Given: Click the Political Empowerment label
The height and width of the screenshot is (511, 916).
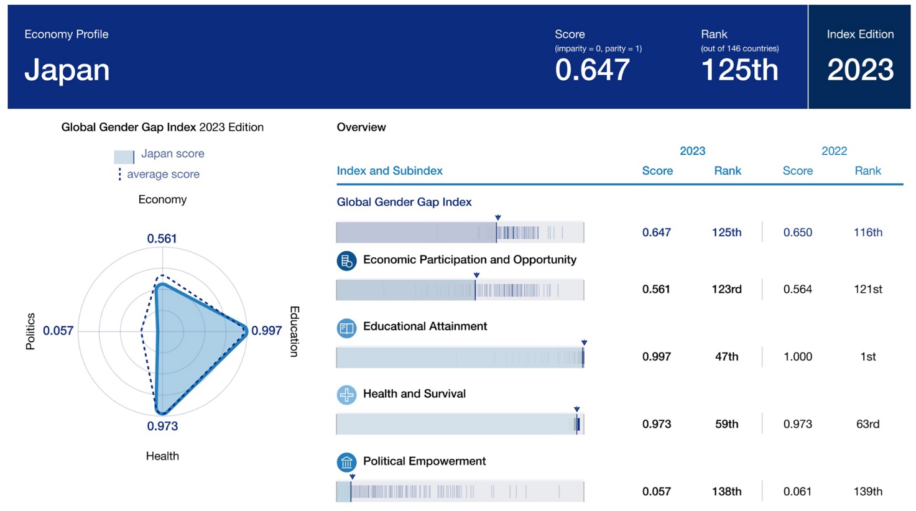Looking at the screenshot, I should coord(424,461).
